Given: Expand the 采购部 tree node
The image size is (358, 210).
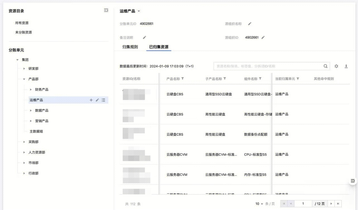Looking at the screenshot, I should 24,142.
